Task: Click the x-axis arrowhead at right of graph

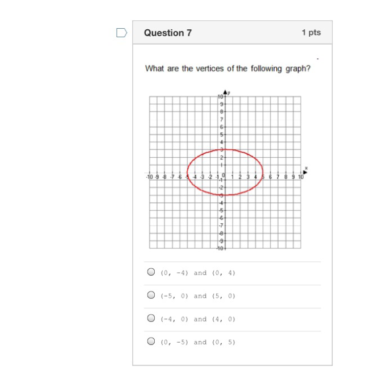Action: point(306,172)
